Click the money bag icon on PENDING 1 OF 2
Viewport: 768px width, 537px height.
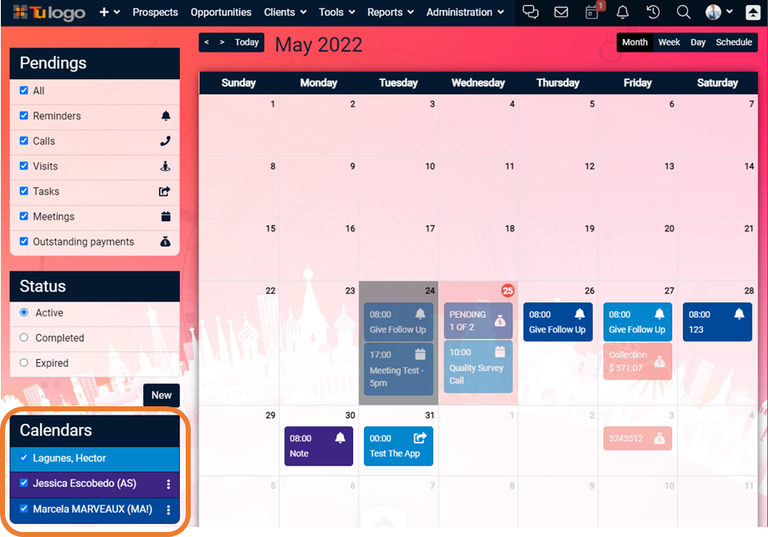pos(500,321)
